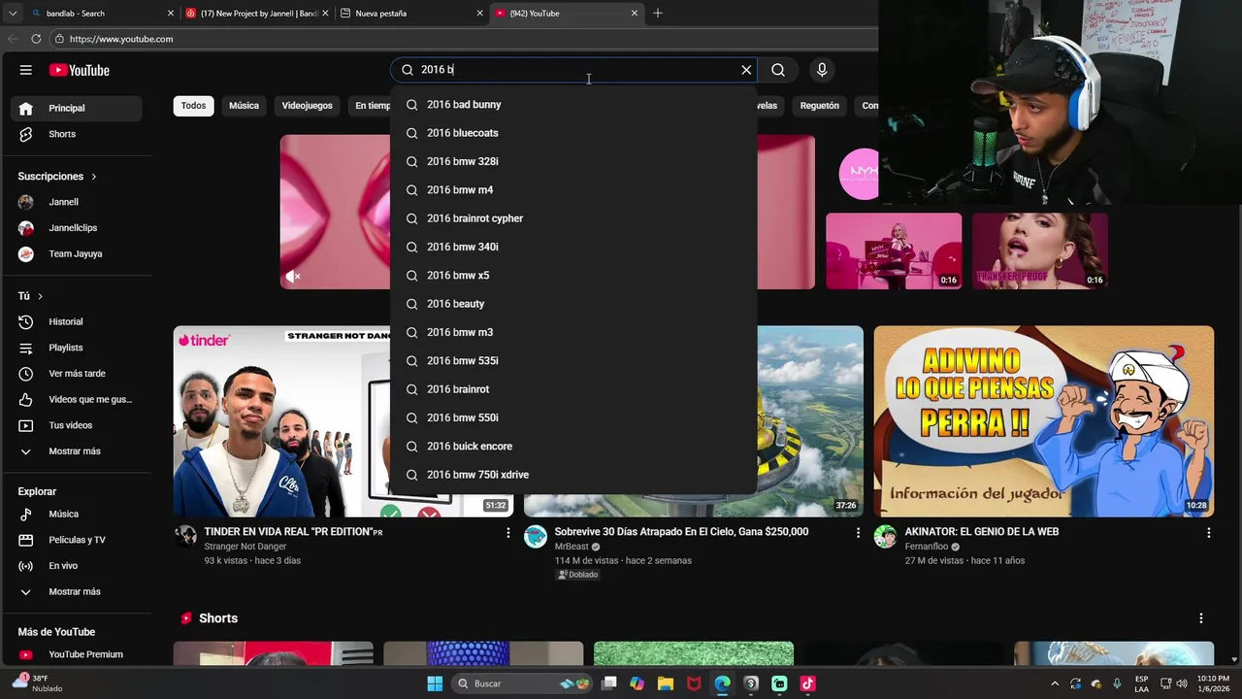The height and width of the screenshot is (699, 1242).
Task: Open the Shorts shelf options menu
Action: click(1201, 618)
